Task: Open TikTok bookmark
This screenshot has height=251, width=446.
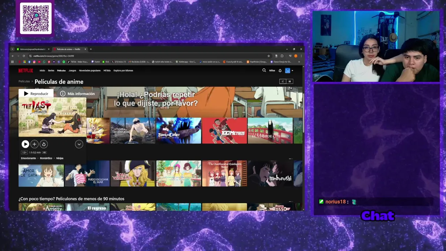Action: click(78, 62)
